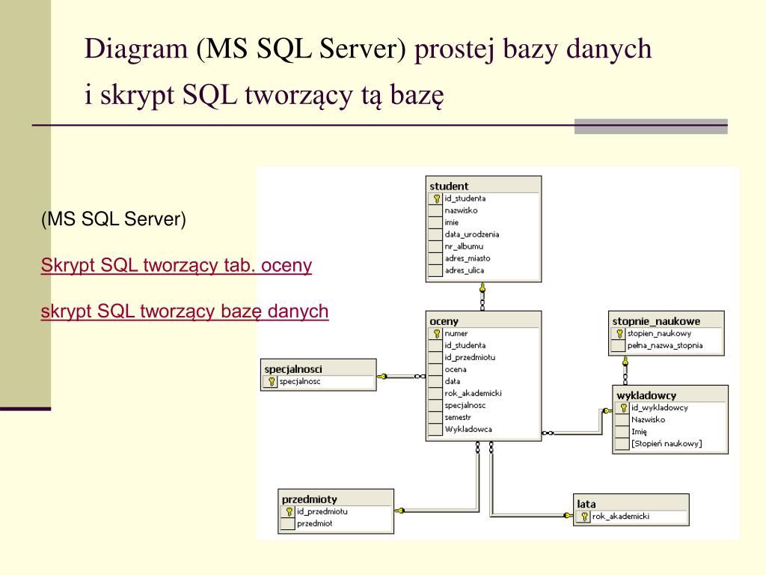Select relationship key connector beside przedmioty table
The image size is (766, 575).
click(x=399, y=511)
